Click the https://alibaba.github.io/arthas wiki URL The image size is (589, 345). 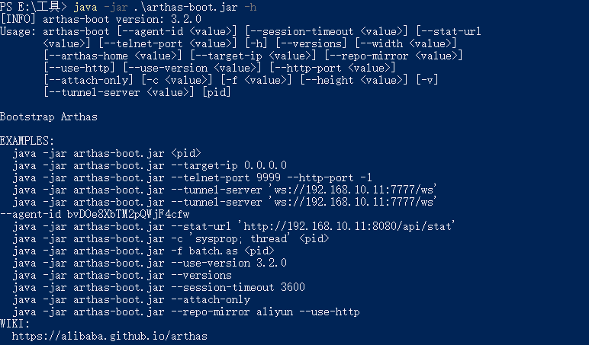tap(110, 336)
